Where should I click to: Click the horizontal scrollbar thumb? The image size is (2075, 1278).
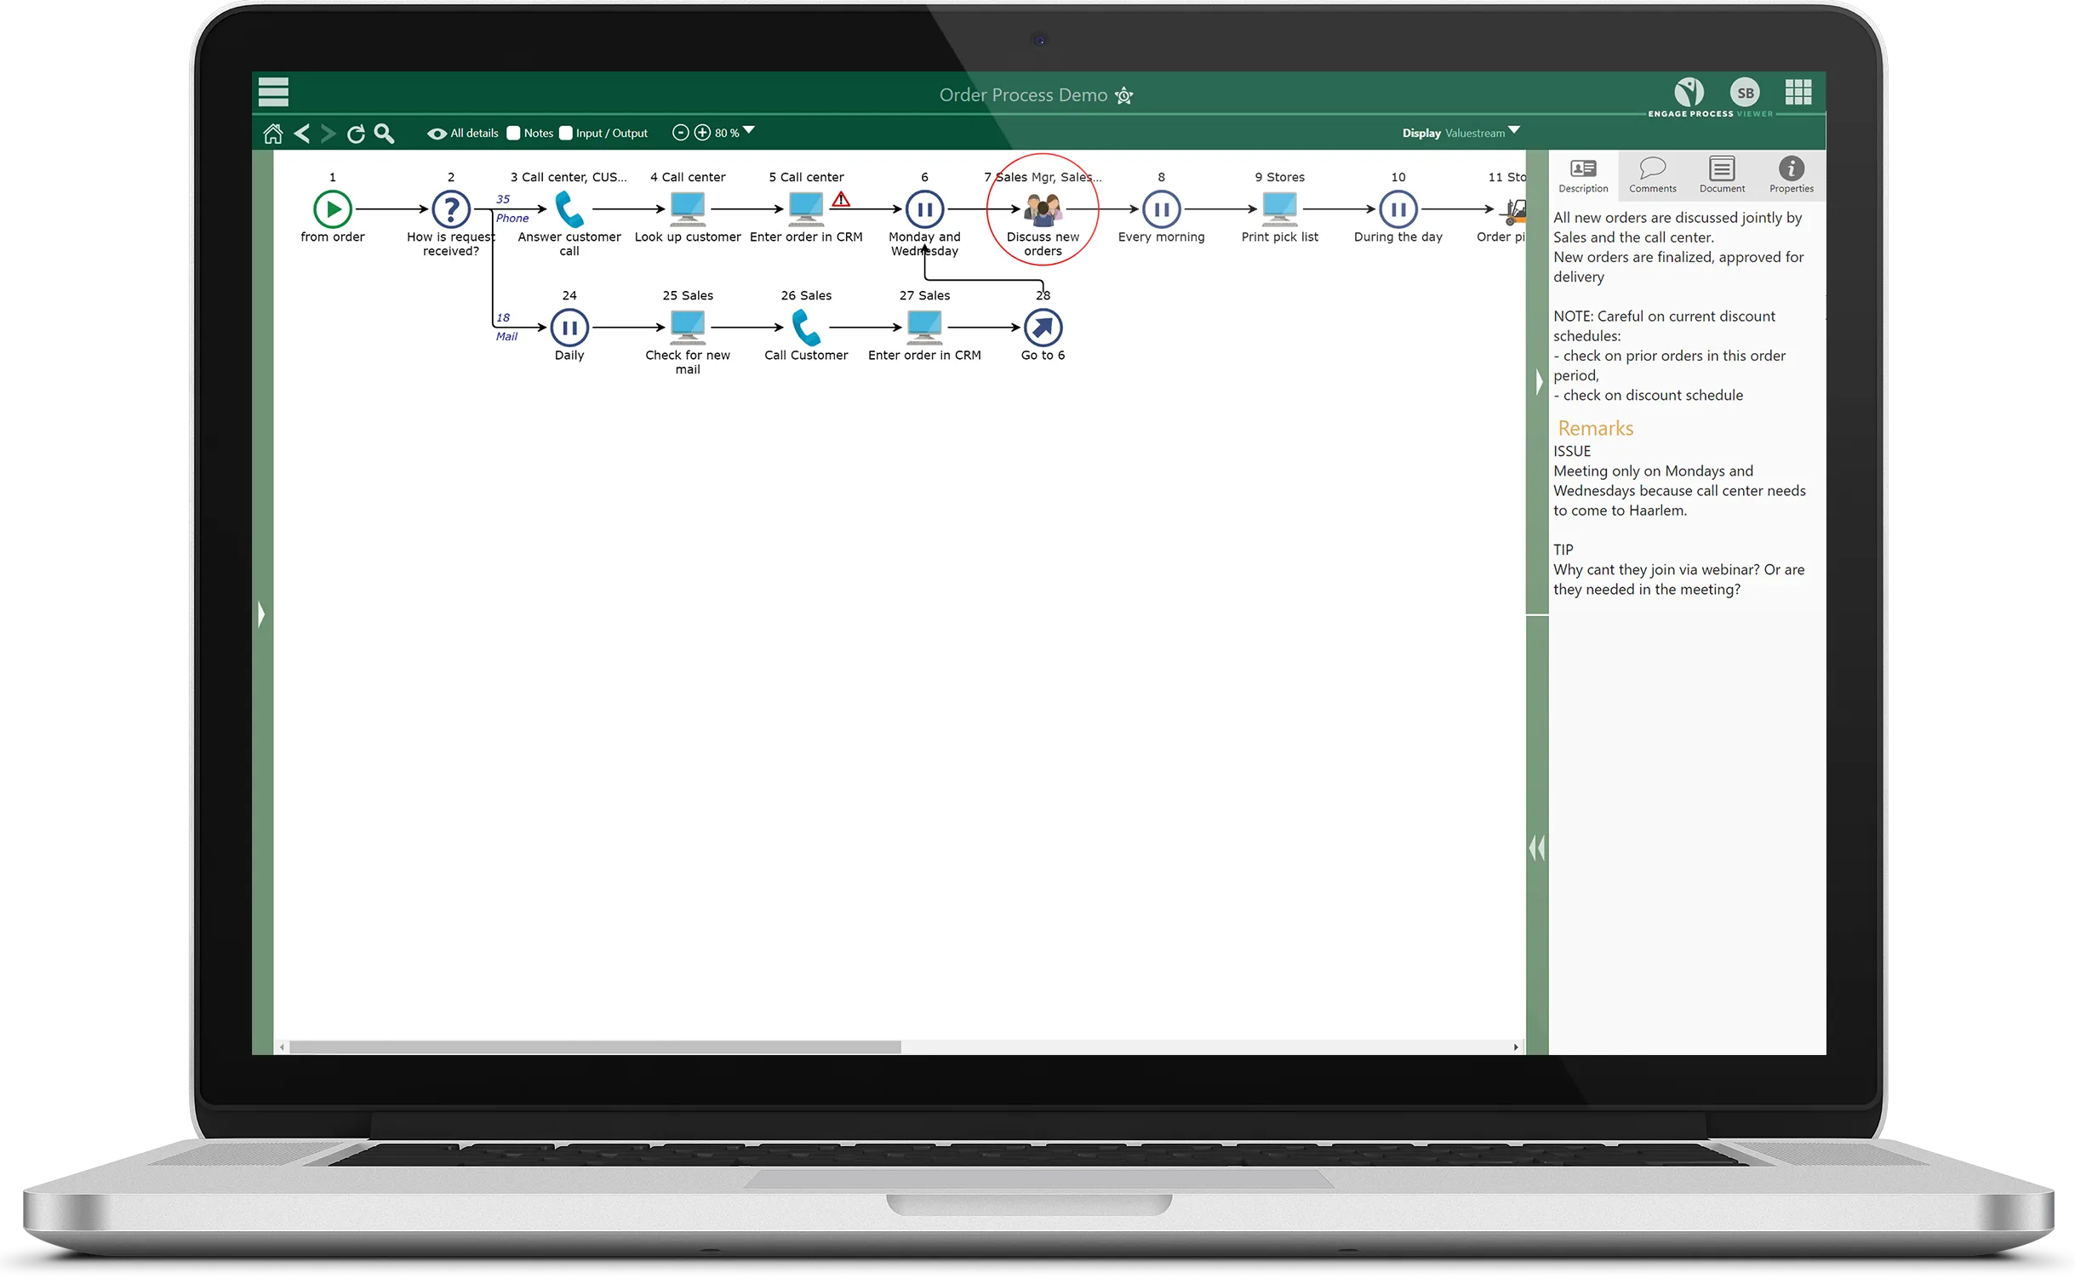tap(594, 1047)
